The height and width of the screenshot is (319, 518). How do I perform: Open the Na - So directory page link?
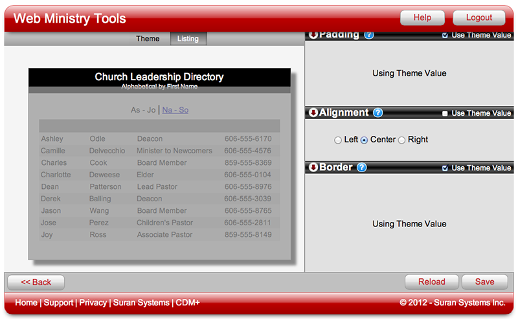[175, 110]
